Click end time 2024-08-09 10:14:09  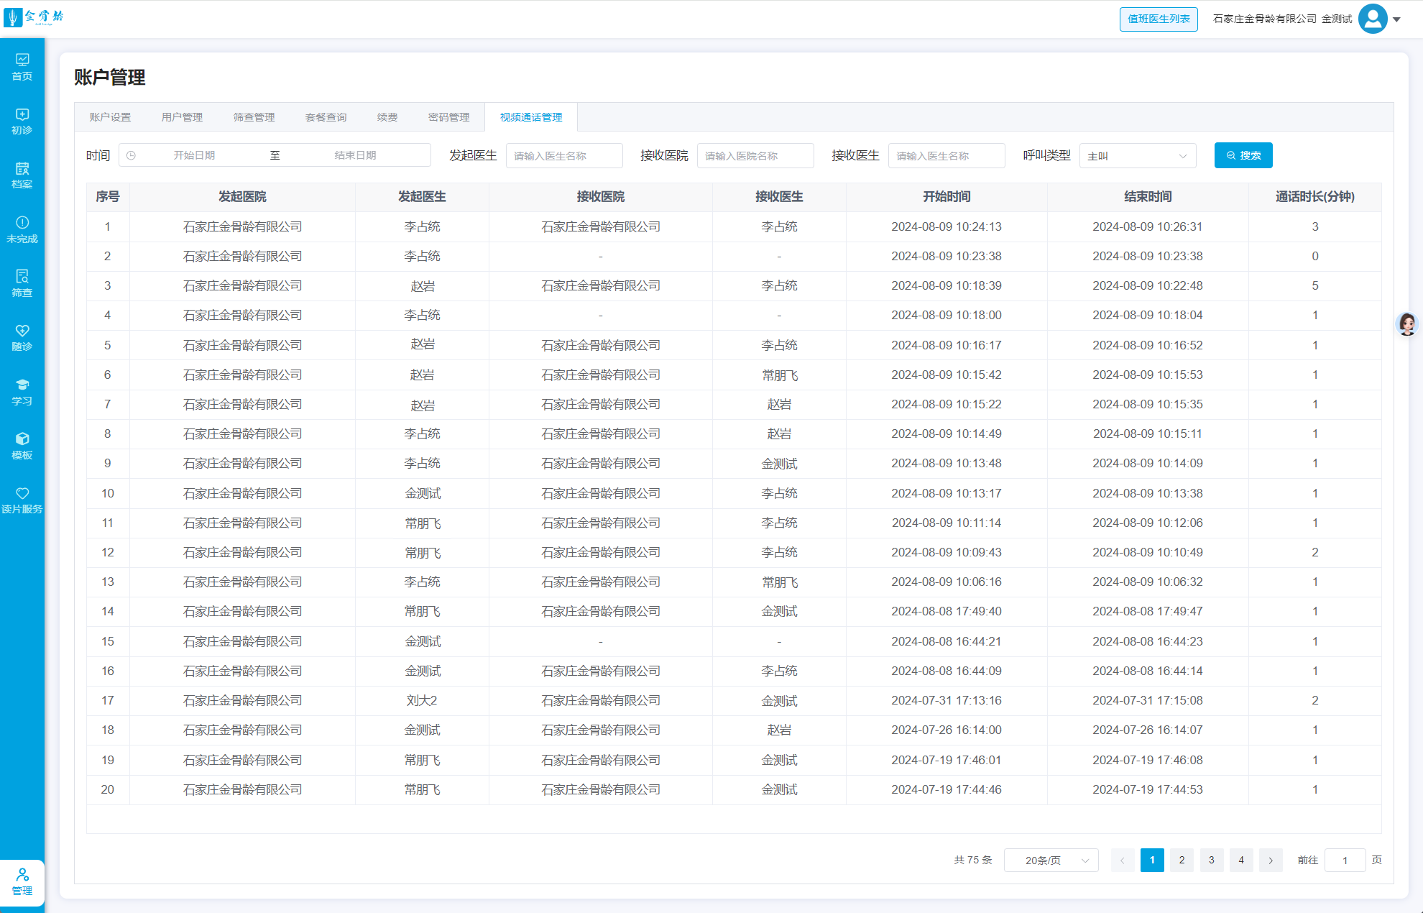1148,464
